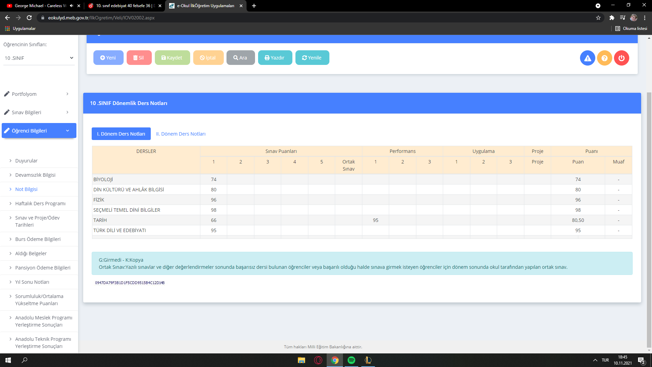Bookmark page with star icon
652x367 pixels.
coord(598,18)
